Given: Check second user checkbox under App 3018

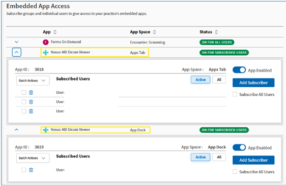Looking at the screenshot, I should tap(24, 102).
